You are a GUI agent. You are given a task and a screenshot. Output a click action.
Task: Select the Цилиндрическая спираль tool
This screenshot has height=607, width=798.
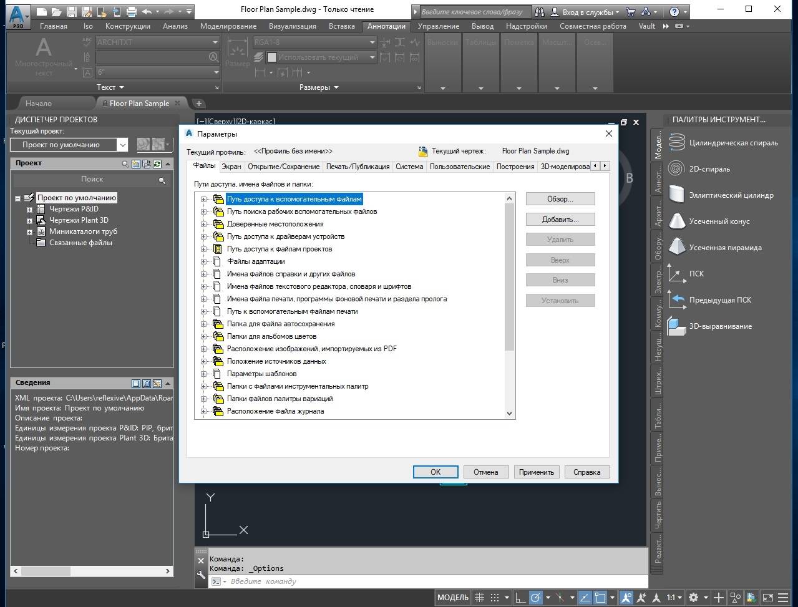pyautogui.click(x=723, y=143)
